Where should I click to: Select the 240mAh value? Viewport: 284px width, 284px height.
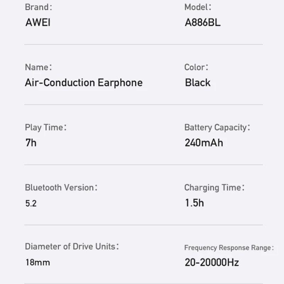pyautogui.click(x=204, y=143)
